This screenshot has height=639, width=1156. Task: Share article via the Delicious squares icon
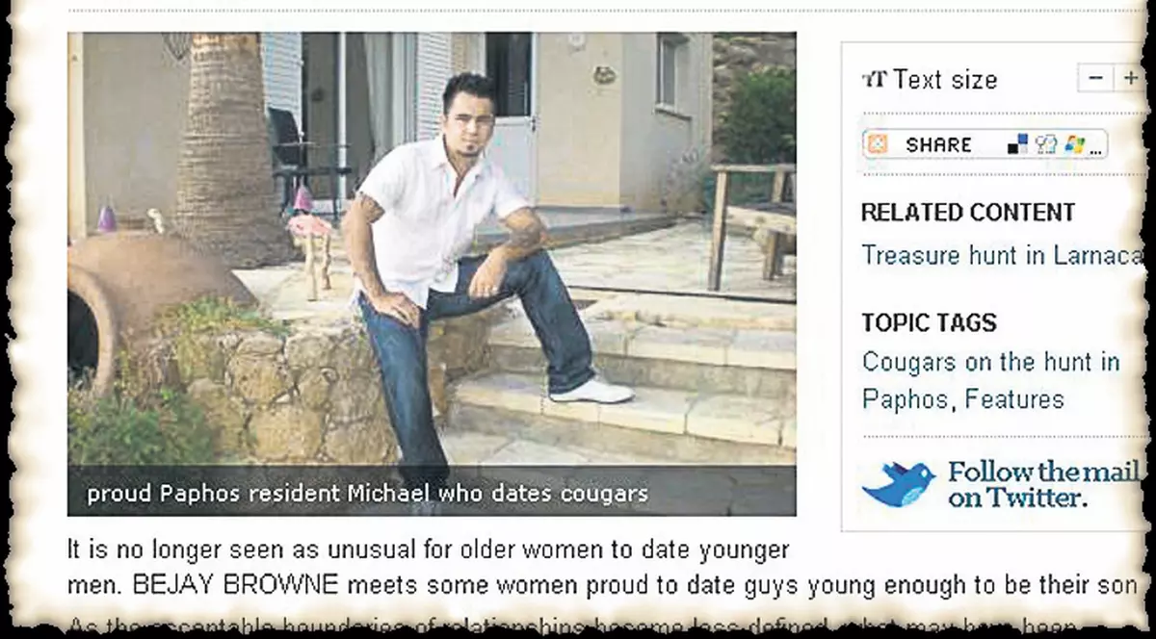click(x=1017, y=144)
